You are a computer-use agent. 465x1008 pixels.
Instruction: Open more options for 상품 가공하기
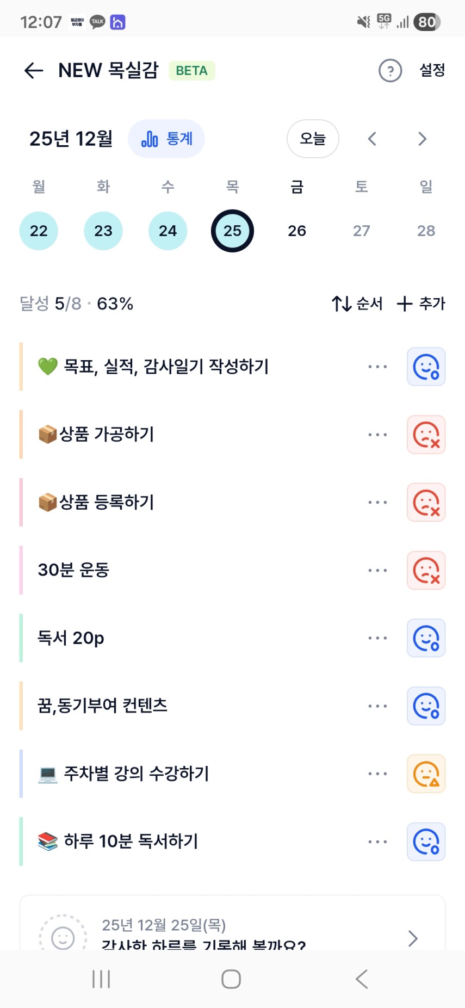click(x=377, y=435)
